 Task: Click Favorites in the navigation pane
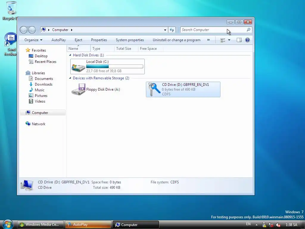[x=39, y=50]
